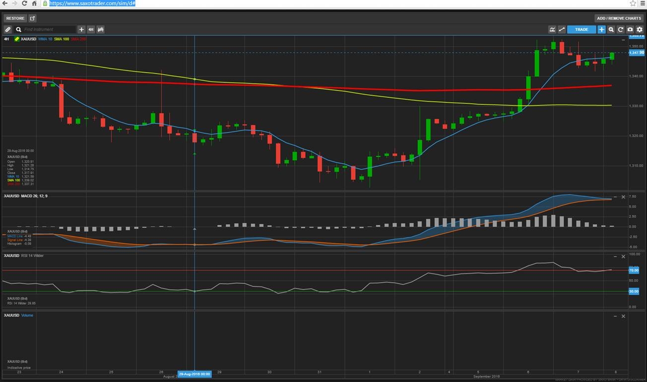Close the MACD indicator panel
The width and height of the screenshot is (647, 382).
click(x=624, y=197)
